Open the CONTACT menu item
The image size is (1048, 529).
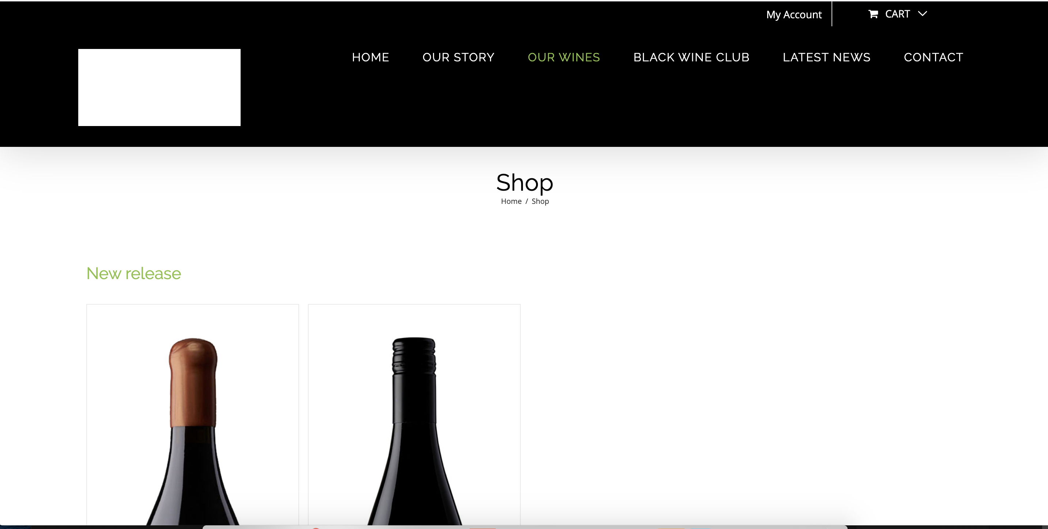(x=933, y=57)
